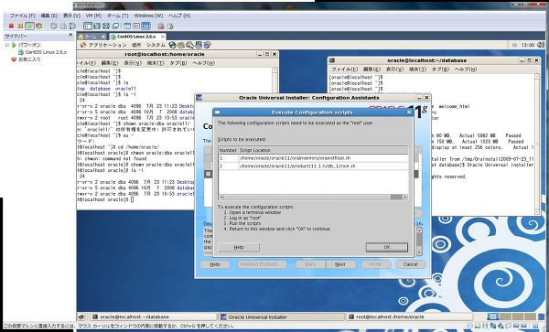Click the checkbox in the Configuration Assistants list row
The height and width of the screenshot is (332, 549).
(x=208, y=174)
